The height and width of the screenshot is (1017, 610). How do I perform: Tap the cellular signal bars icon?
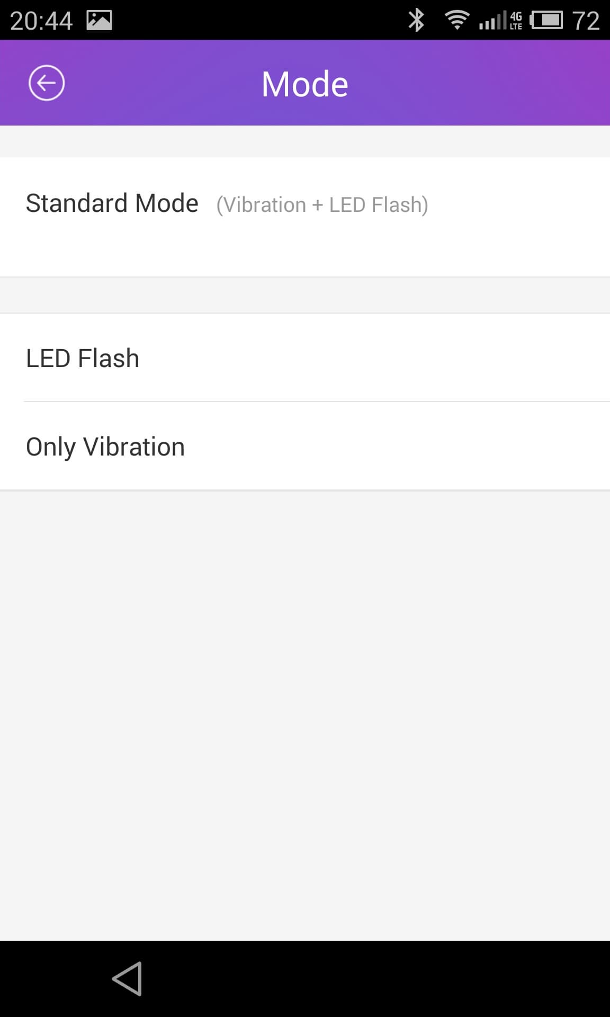pos(492,21)
